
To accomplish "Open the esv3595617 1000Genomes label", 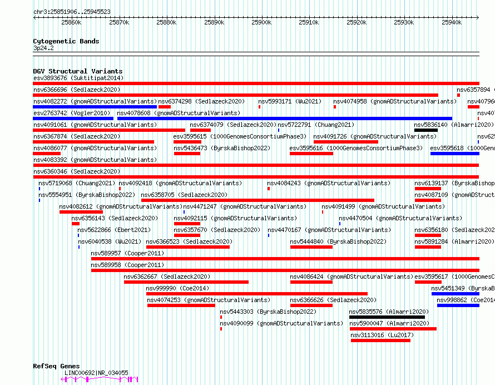I will coord(454,277).
